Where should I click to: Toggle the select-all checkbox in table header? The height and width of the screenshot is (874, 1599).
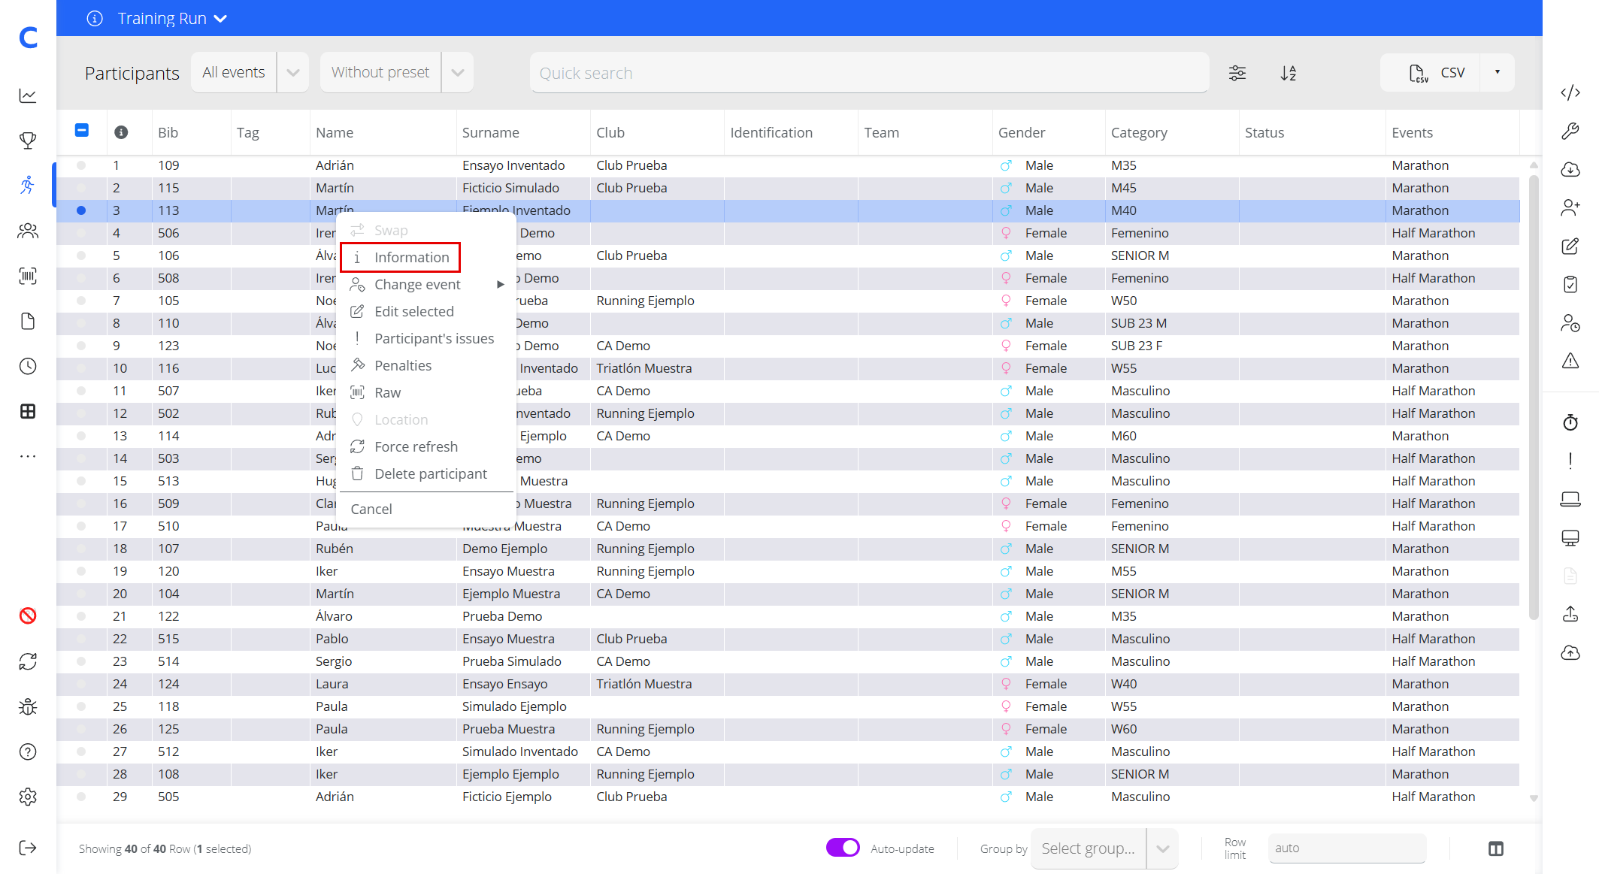(82, 131)
